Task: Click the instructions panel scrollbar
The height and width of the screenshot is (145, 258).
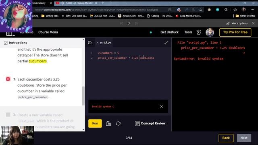Action: pyautogui.click(x=83, y=96)
